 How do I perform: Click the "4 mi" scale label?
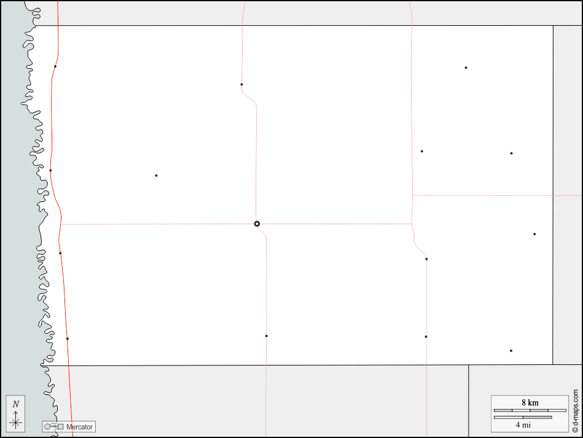tap(523, 424)
